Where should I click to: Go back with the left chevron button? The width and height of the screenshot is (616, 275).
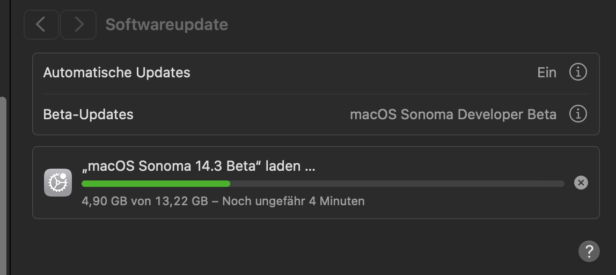click(41, 25)
